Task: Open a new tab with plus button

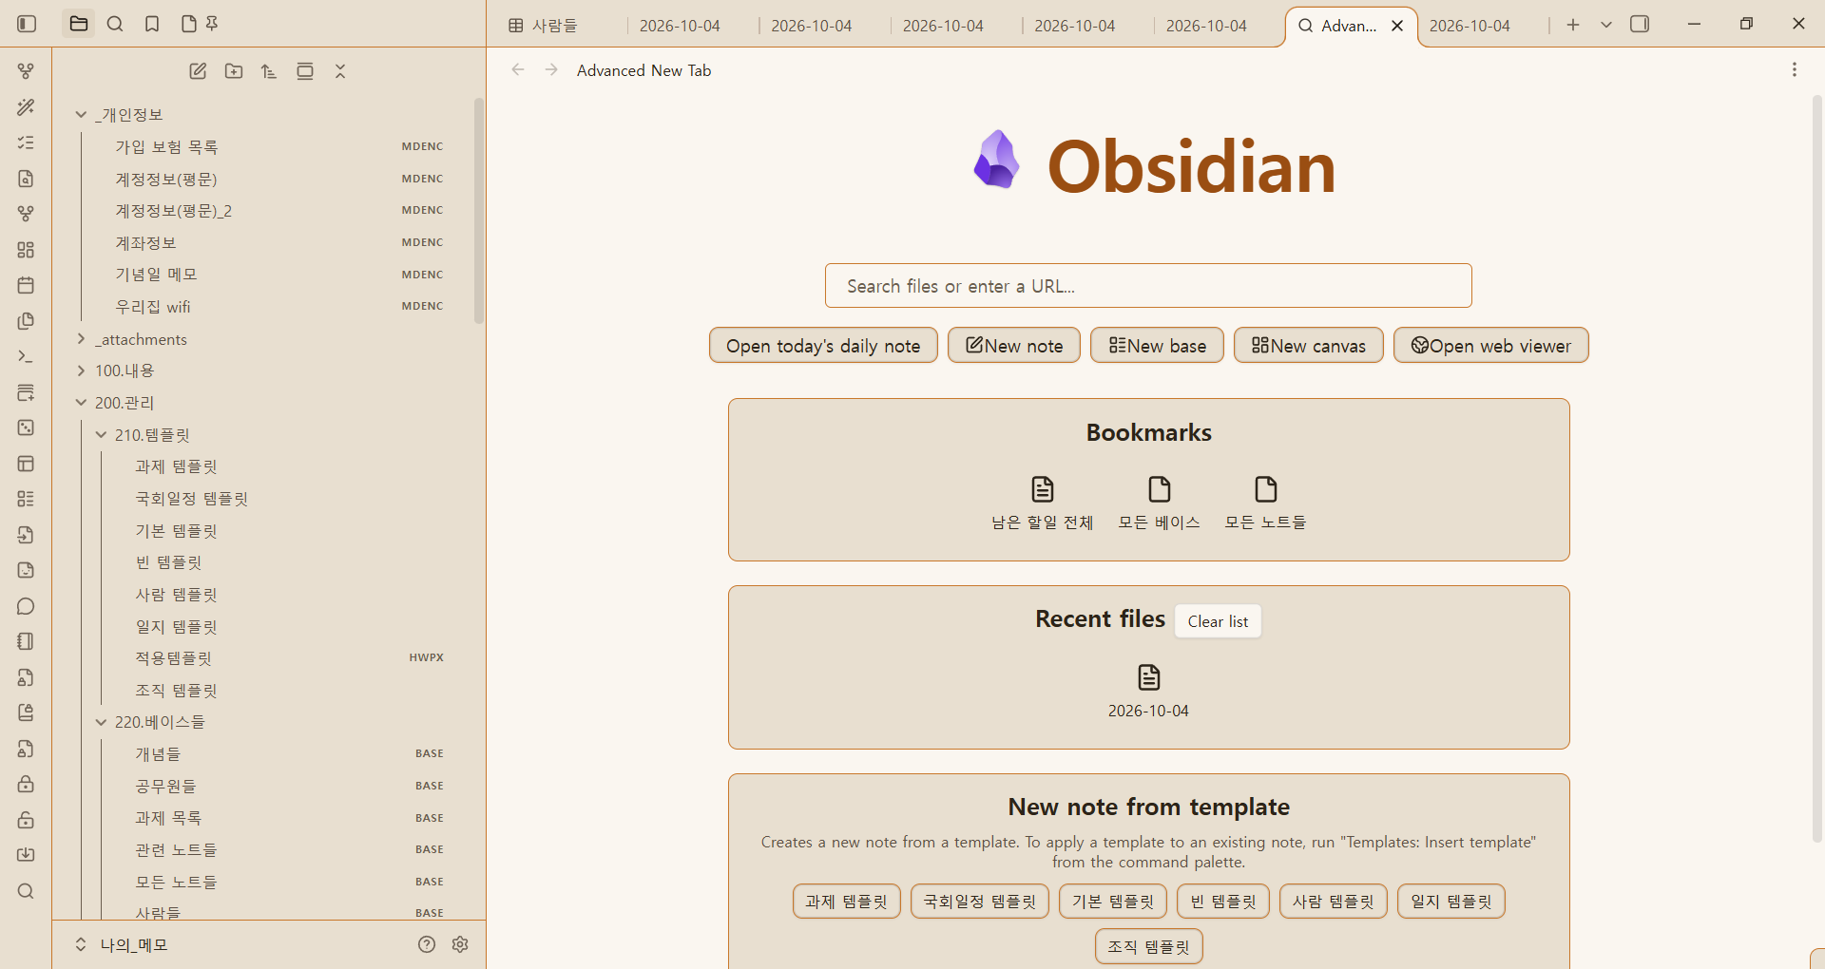Action: click(1573, 25)
